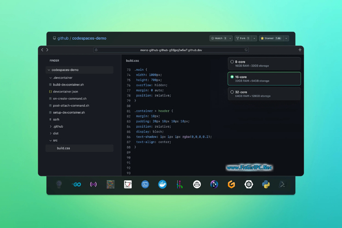Viewport: 342px width, 228px height.
Task: Click the reload icon in the address bar
Action: pyautogui.click(x=246, y=50)
